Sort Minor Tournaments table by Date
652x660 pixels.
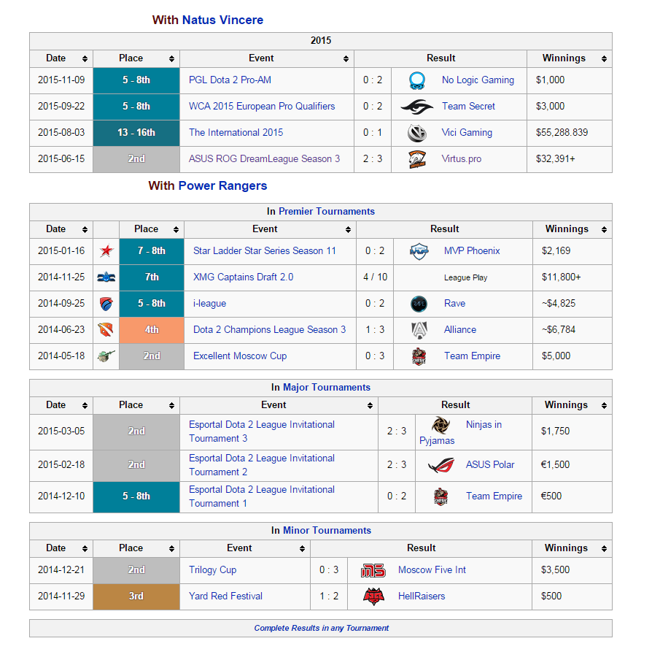point(85,548)
